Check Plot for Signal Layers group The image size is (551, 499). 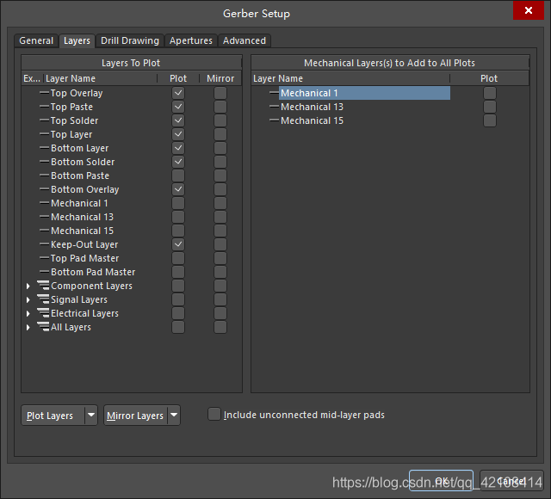(x=178, y=299)
